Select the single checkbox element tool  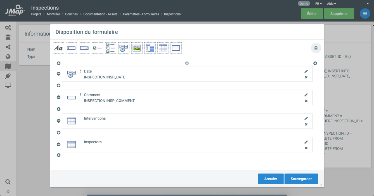[98, 48]
